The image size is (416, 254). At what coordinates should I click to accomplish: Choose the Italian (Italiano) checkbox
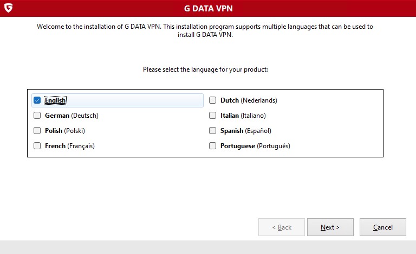[212, 116]
